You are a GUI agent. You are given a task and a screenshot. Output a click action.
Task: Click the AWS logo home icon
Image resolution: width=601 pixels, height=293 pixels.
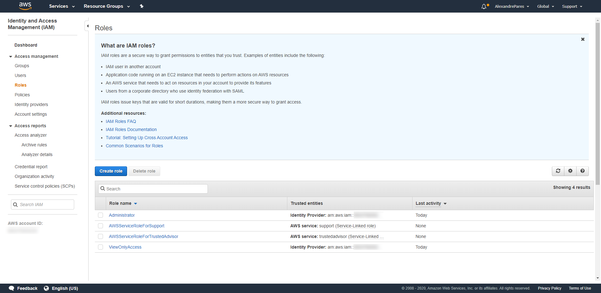pos(25,6)
